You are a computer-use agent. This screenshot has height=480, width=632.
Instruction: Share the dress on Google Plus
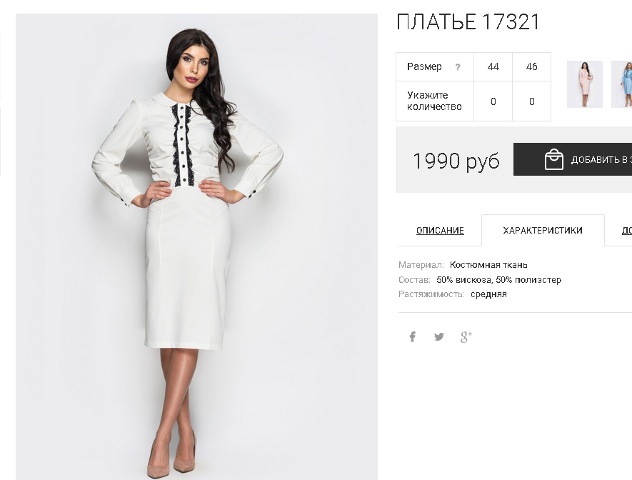pos(466,337)
